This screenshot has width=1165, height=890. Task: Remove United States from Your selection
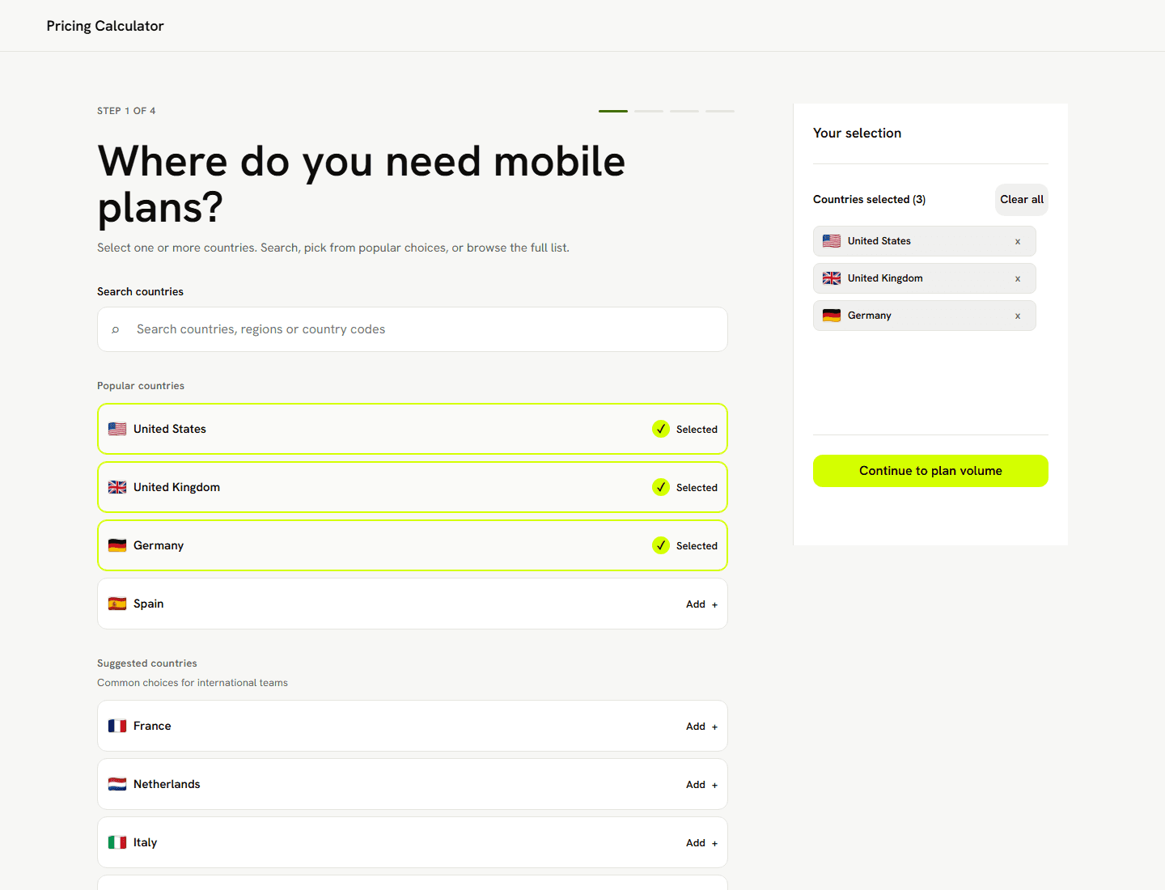point(1018,241)
